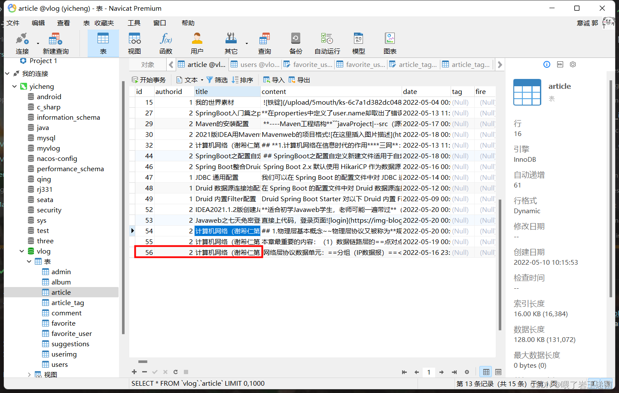
Task: Open the 备份 (Backup) toolbar icon
Action: tap(296, 43)
